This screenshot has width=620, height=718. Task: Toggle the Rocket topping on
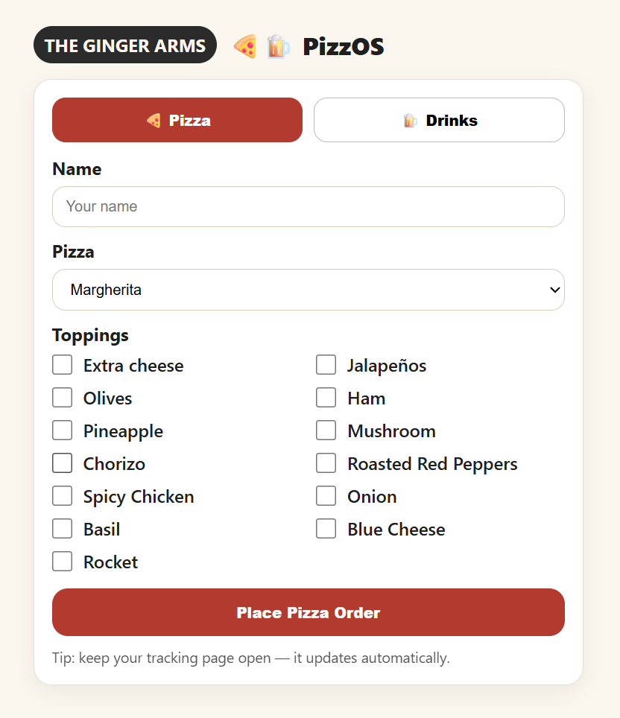[63, 562]
